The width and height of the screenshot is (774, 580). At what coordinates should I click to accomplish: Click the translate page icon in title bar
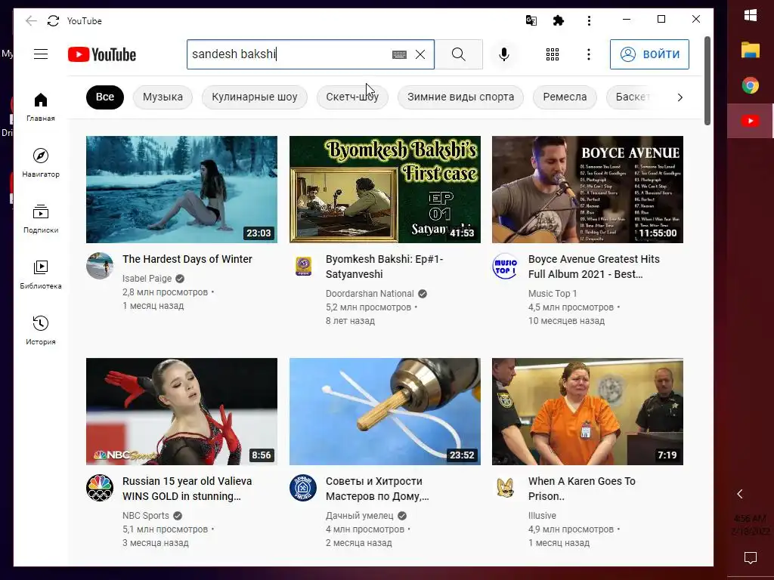[531, 20]
